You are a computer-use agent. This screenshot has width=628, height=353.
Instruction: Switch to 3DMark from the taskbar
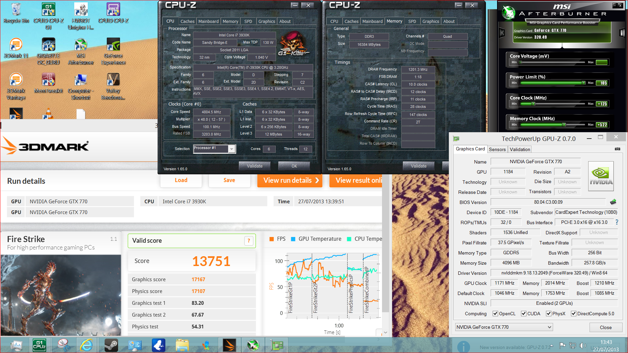229,345
